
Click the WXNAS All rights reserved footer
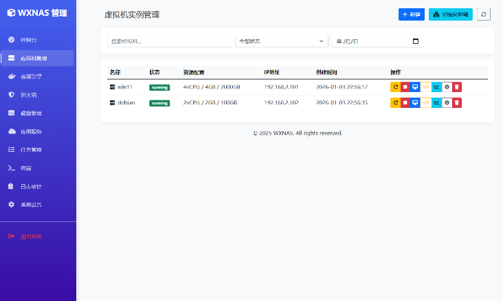pyautogui.click(x=298, y=133)
